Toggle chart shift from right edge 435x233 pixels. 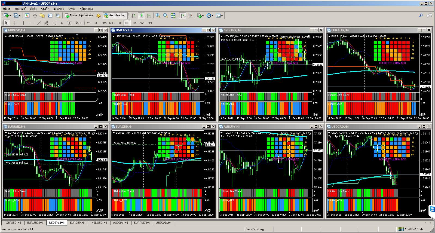190,16
